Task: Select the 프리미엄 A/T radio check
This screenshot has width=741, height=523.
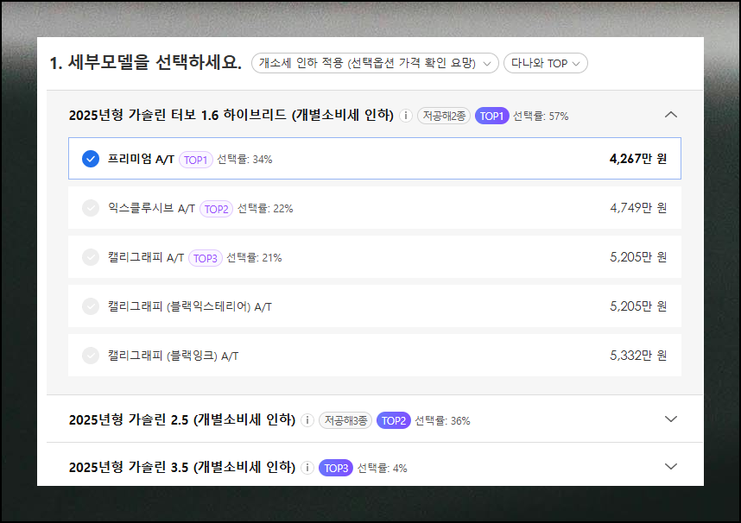Action: coord(91,159)
